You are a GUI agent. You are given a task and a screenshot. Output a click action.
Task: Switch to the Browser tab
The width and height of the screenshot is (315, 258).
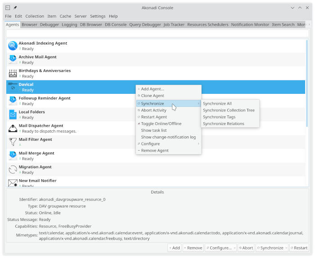click(x=29, y=24)
